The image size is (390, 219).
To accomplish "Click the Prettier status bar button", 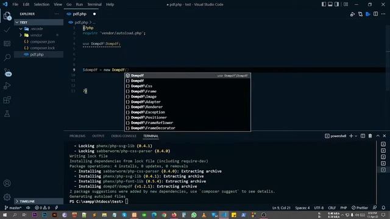I will (x=360, y=207).
